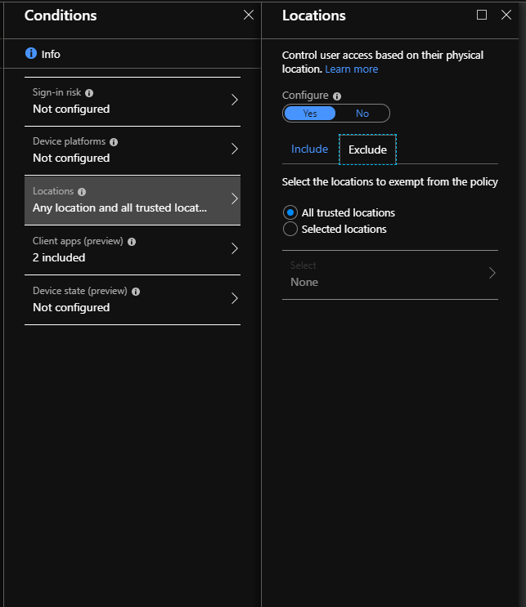Expand the Sign-in risk condition chevron
The image size is (526, 607).
pyautogui.click(x=234, y=100)
